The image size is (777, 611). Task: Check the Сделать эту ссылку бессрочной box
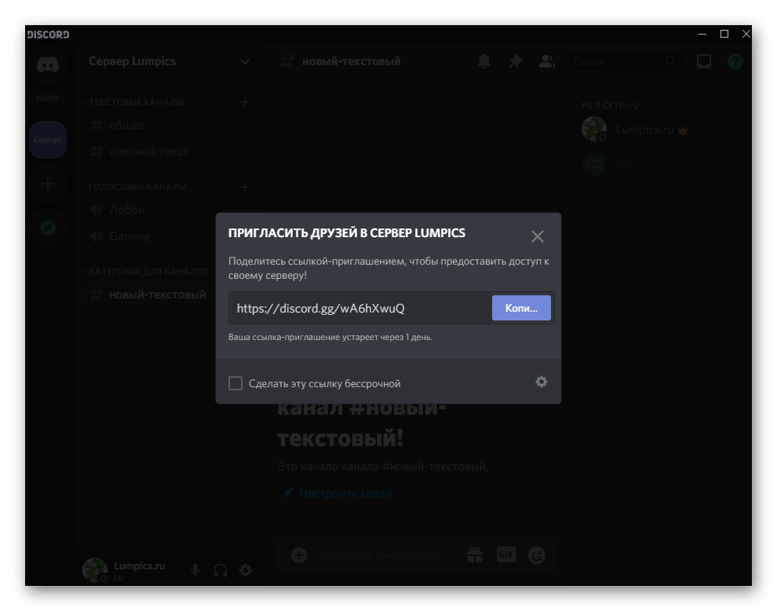click(235, 383)
